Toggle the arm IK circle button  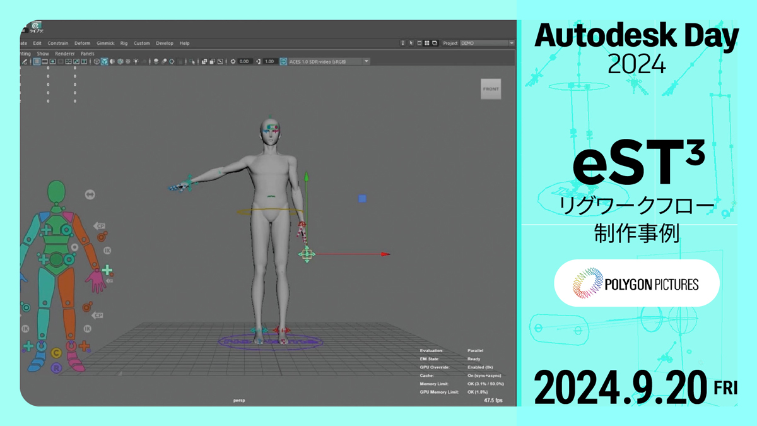click(x=107, y=250)
